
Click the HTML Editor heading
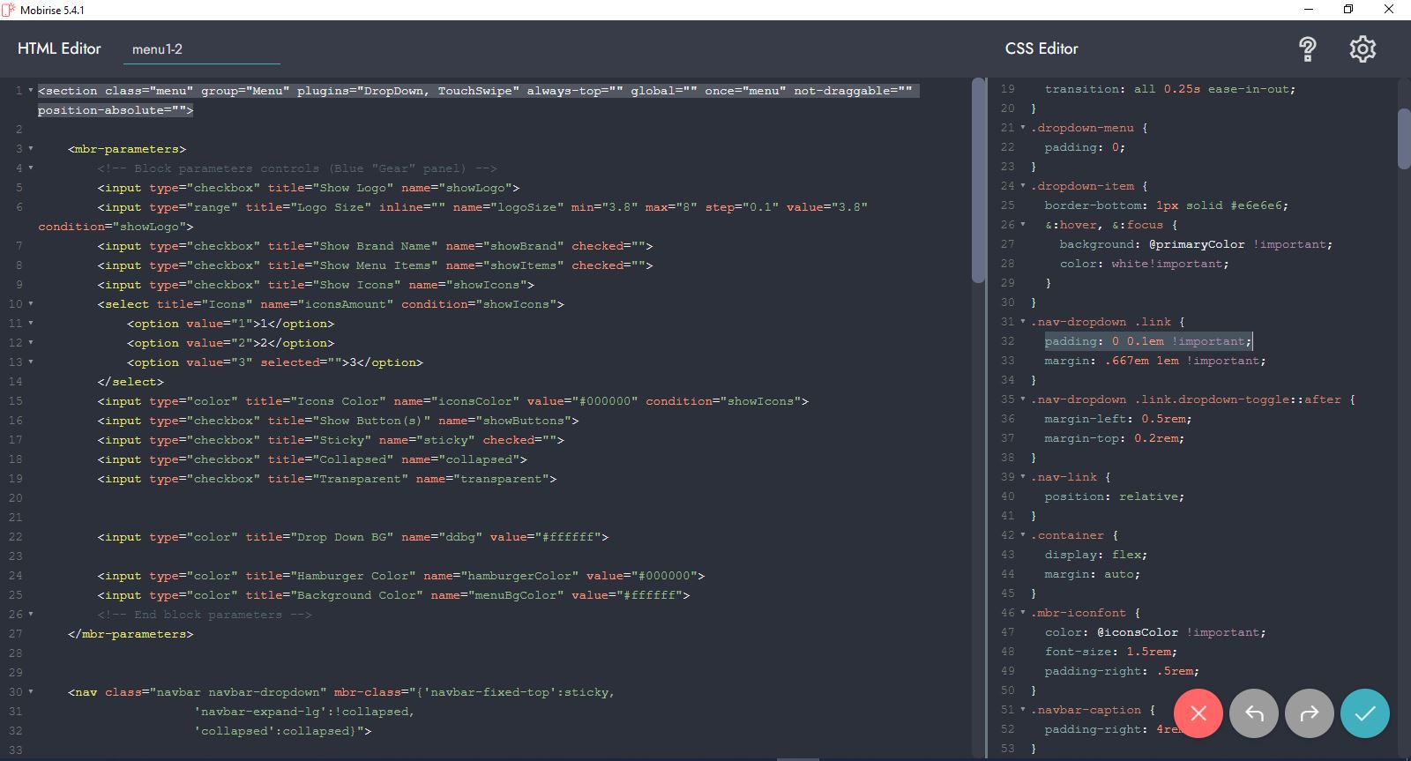pyautogui.click(x=59, y=48)
